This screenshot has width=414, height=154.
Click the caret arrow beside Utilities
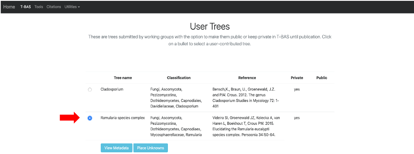coord(79,7)
